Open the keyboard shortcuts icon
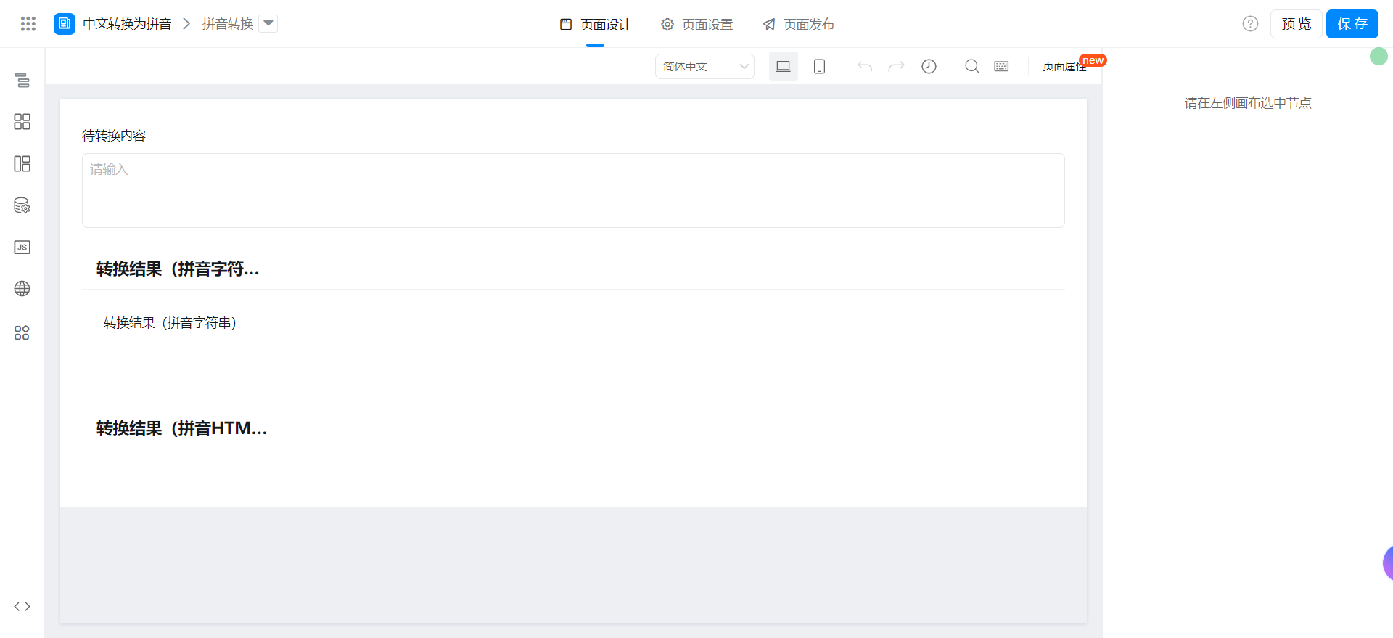 (x=1001, y=67)
